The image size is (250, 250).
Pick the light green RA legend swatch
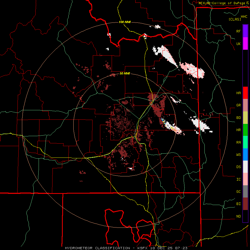tap(245, 142)
